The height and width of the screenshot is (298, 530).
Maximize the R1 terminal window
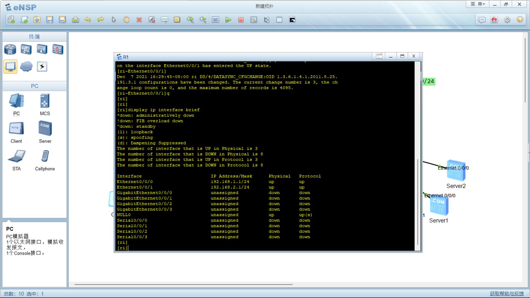pyautogui.click(x=402, y=56)
